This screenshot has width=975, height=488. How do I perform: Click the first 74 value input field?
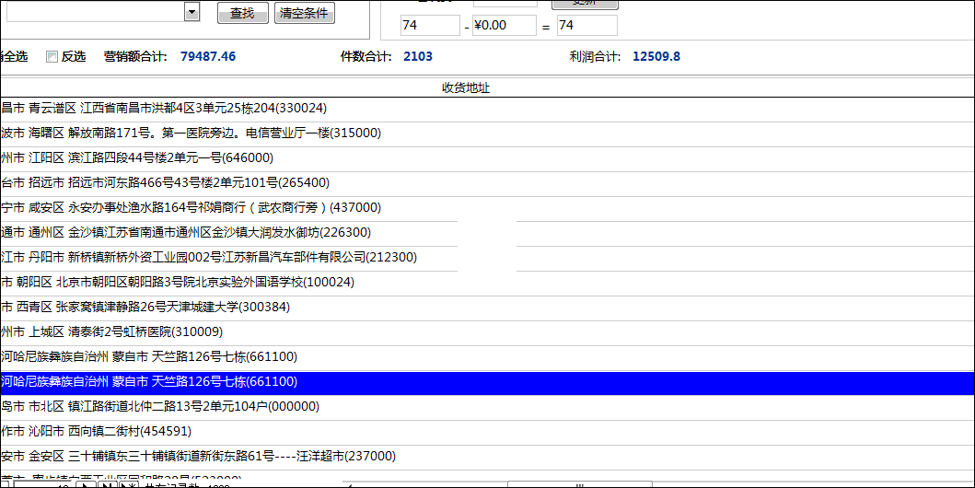(429, 26)
